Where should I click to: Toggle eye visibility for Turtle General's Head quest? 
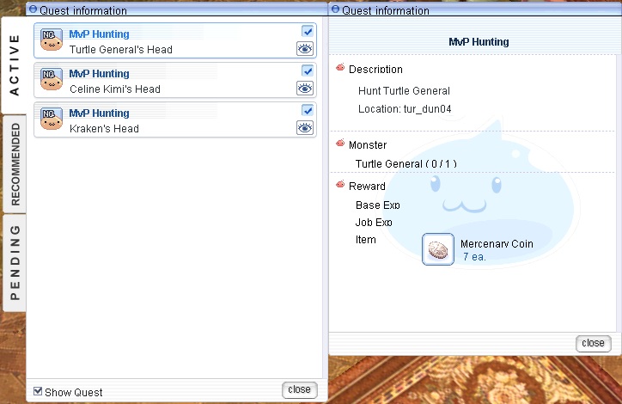coord(305,49)
